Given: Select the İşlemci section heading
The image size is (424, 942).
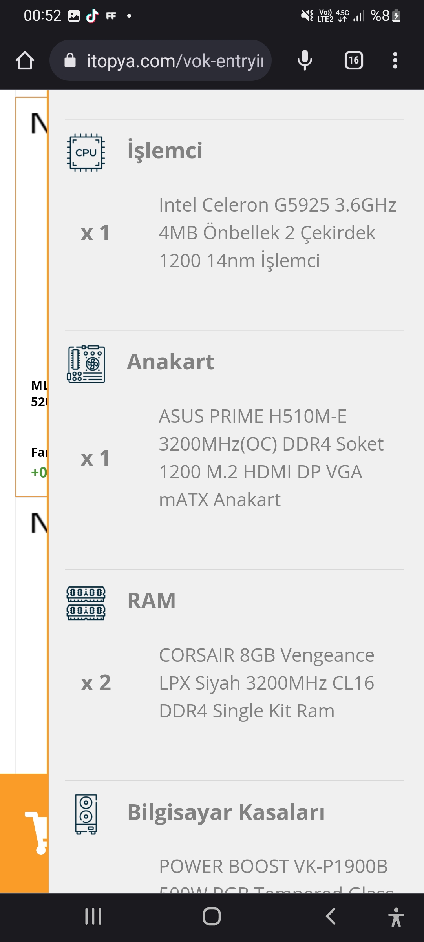Looking at the screenshot, I should click(165, 150).
